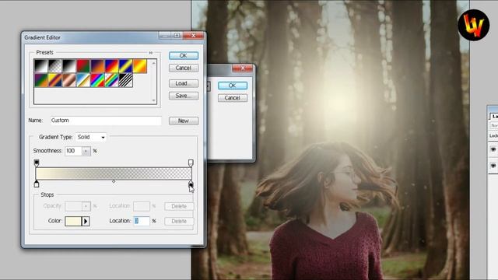This screenshot has width=498, height=280.
Task: Cancel the Gradient Editor dialog
Action: 184,68
